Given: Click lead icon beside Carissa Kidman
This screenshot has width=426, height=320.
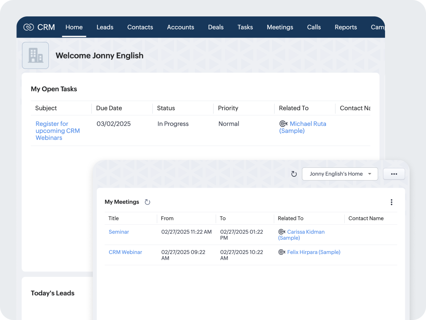Looking at the screenshot, I should pyautogui.click(x=282, y=232).
